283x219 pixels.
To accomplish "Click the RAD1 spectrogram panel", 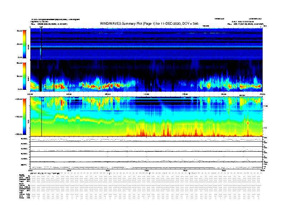I will (147, 76).
